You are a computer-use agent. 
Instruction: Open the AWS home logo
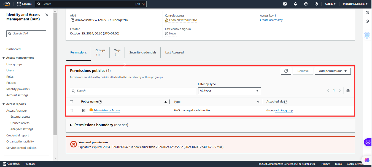7,4
